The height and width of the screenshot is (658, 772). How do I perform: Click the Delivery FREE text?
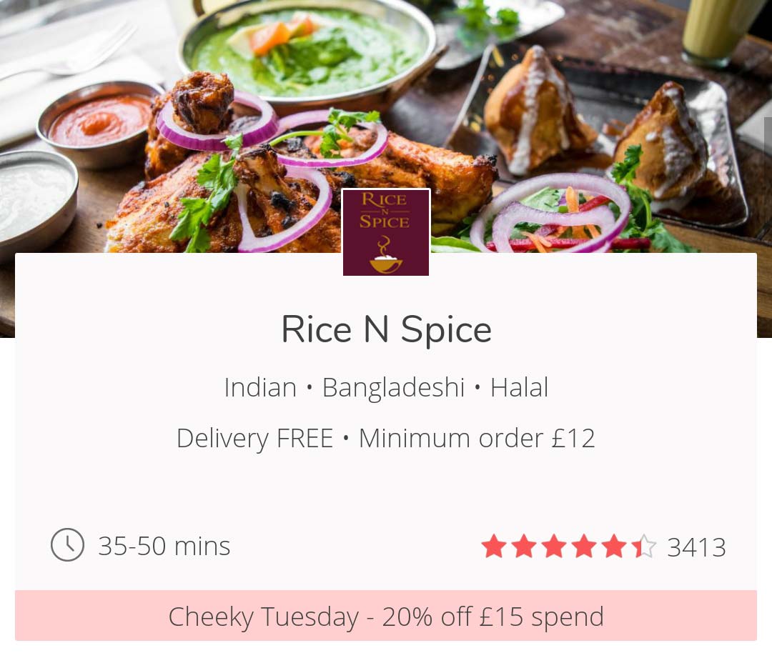click(255, 438)
